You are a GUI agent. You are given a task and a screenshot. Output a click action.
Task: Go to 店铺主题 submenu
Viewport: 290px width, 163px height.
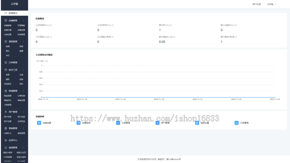coord(8,30)
